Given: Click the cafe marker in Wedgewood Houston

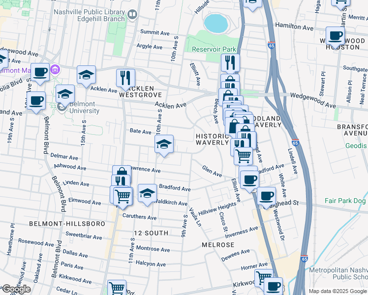Looking at the screenshot, I should tap(336, 37).
